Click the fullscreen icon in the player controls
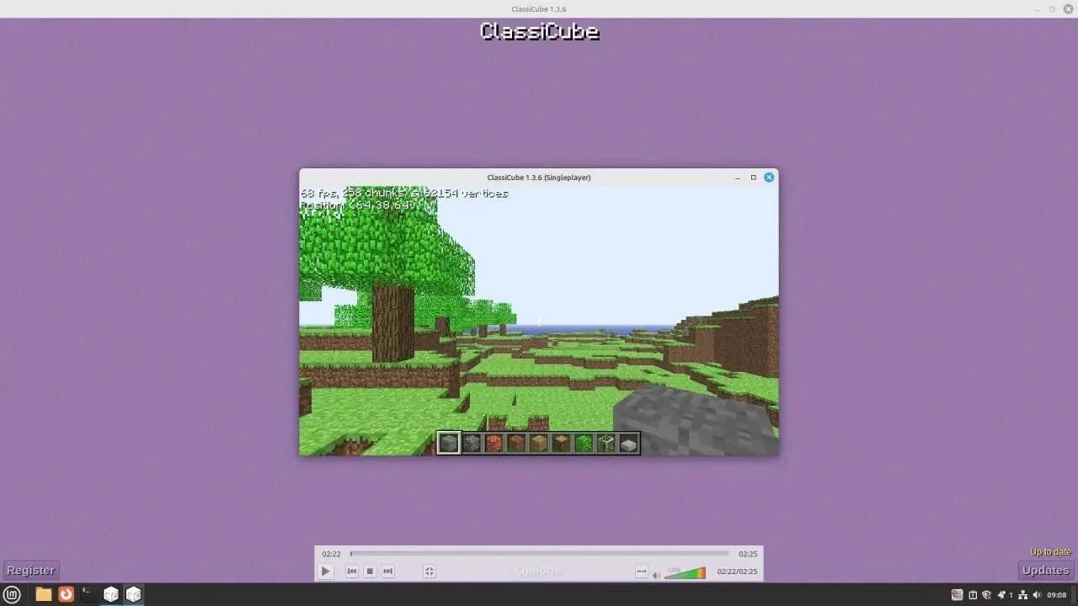Image resolution: width=1078 pixels, height=606 pixels. (430, 571)
